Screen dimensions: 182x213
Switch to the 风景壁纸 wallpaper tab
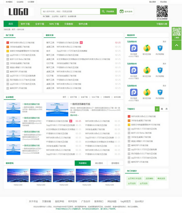click(83, 163)
